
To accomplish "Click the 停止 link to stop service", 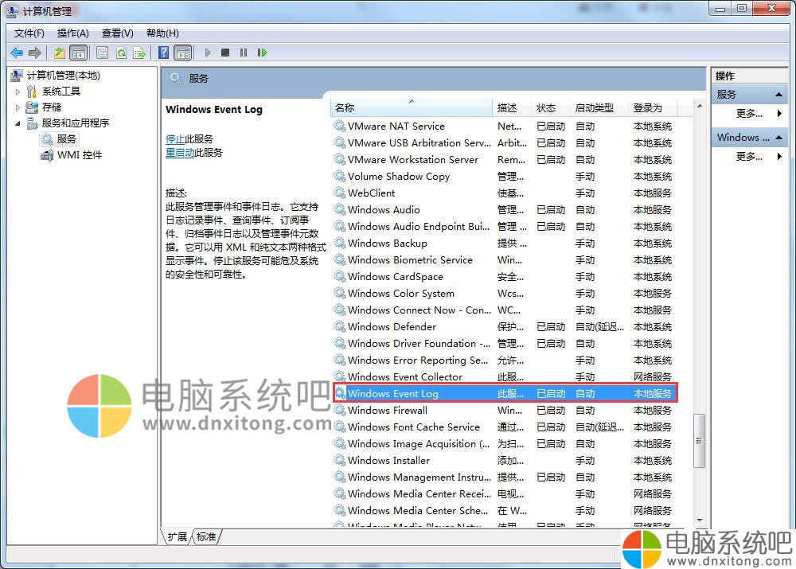I will [x=175, y=139].
